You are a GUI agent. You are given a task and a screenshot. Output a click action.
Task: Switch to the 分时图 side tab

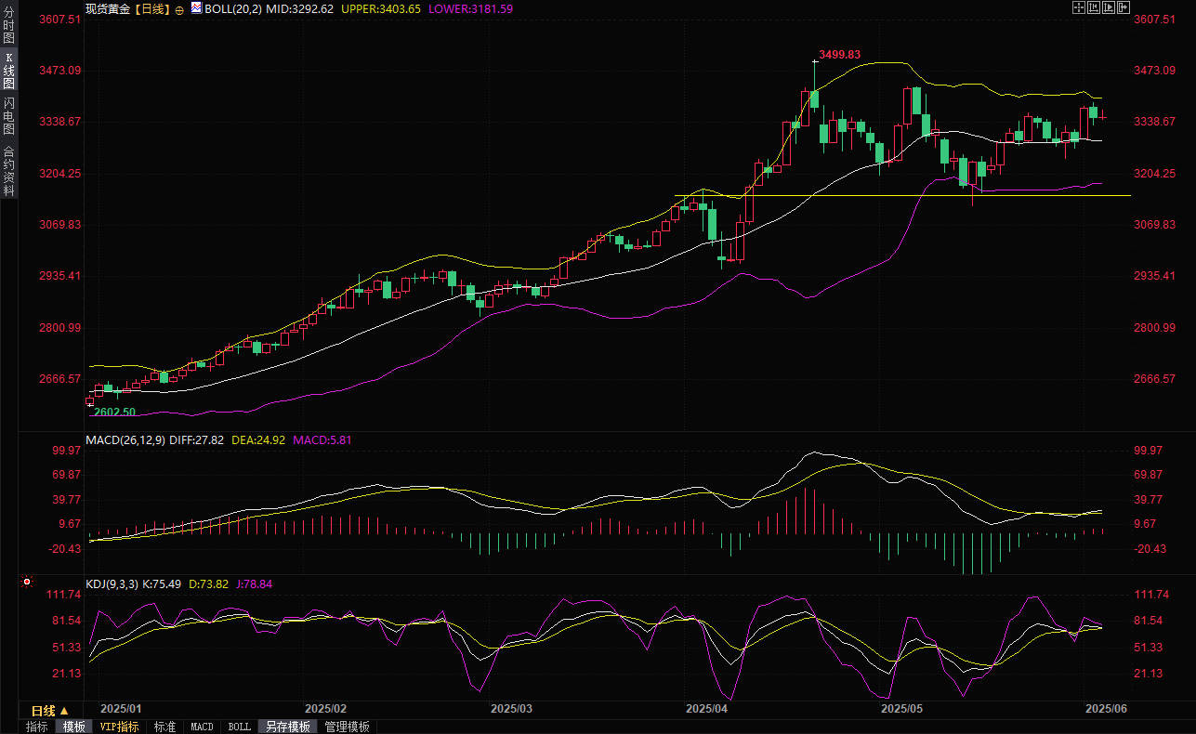click(8, 25)
